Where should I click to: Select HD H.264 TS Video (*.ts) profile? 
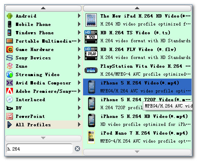click(x=137, y=37)
